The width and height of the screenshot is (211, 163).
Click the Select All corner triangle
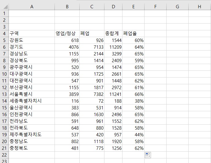pos(5,7)
